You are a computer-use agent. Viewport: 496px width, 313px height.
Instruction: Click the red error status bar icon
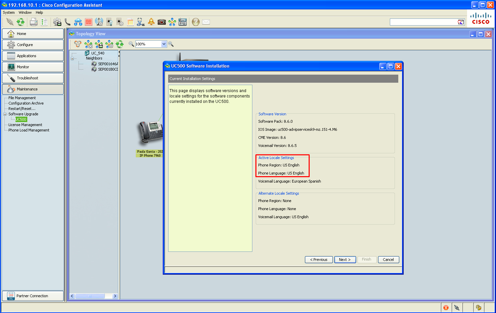[446, 308]
